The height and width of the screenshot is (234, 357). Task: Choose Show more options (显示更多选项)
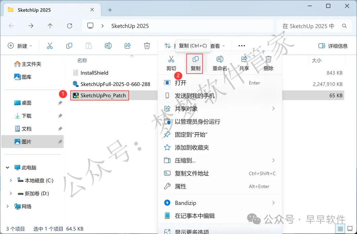click(220, 231)
